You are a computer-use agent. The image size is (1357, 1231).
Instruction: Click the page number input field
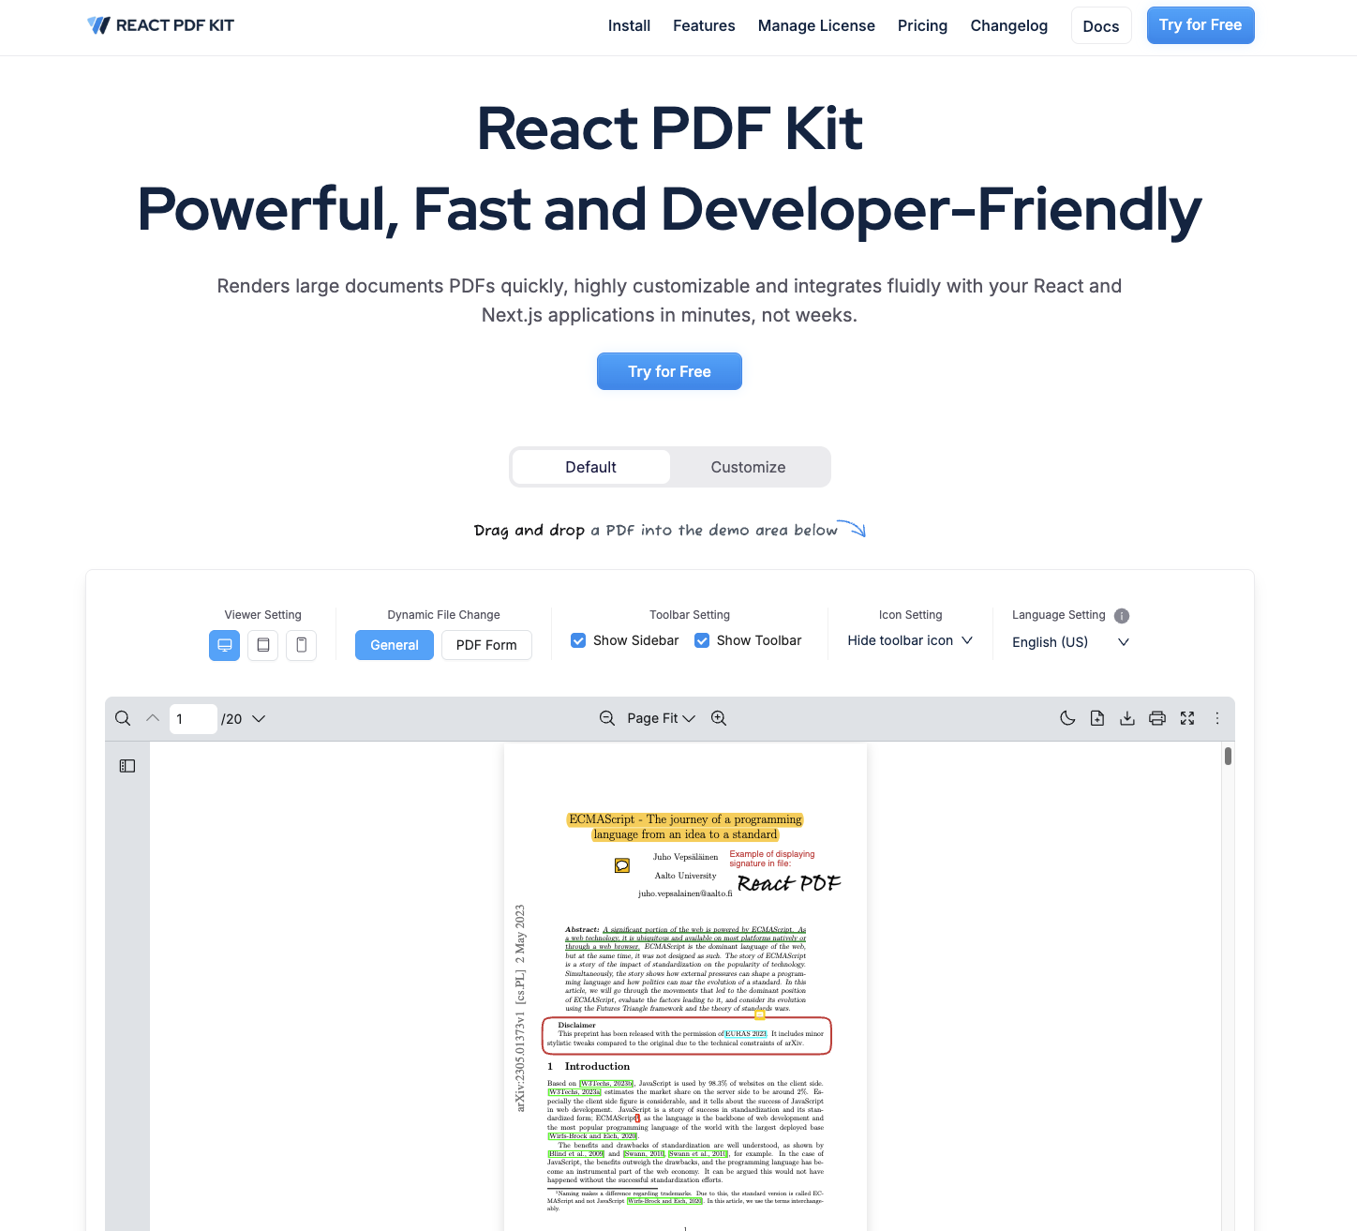(192, 719)
